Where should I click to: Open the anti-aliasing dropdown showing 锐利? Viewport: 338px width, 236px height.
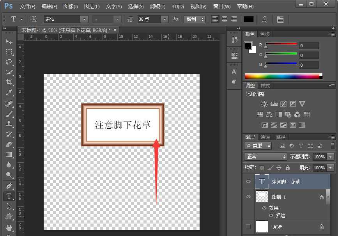[x=194, y=19]
